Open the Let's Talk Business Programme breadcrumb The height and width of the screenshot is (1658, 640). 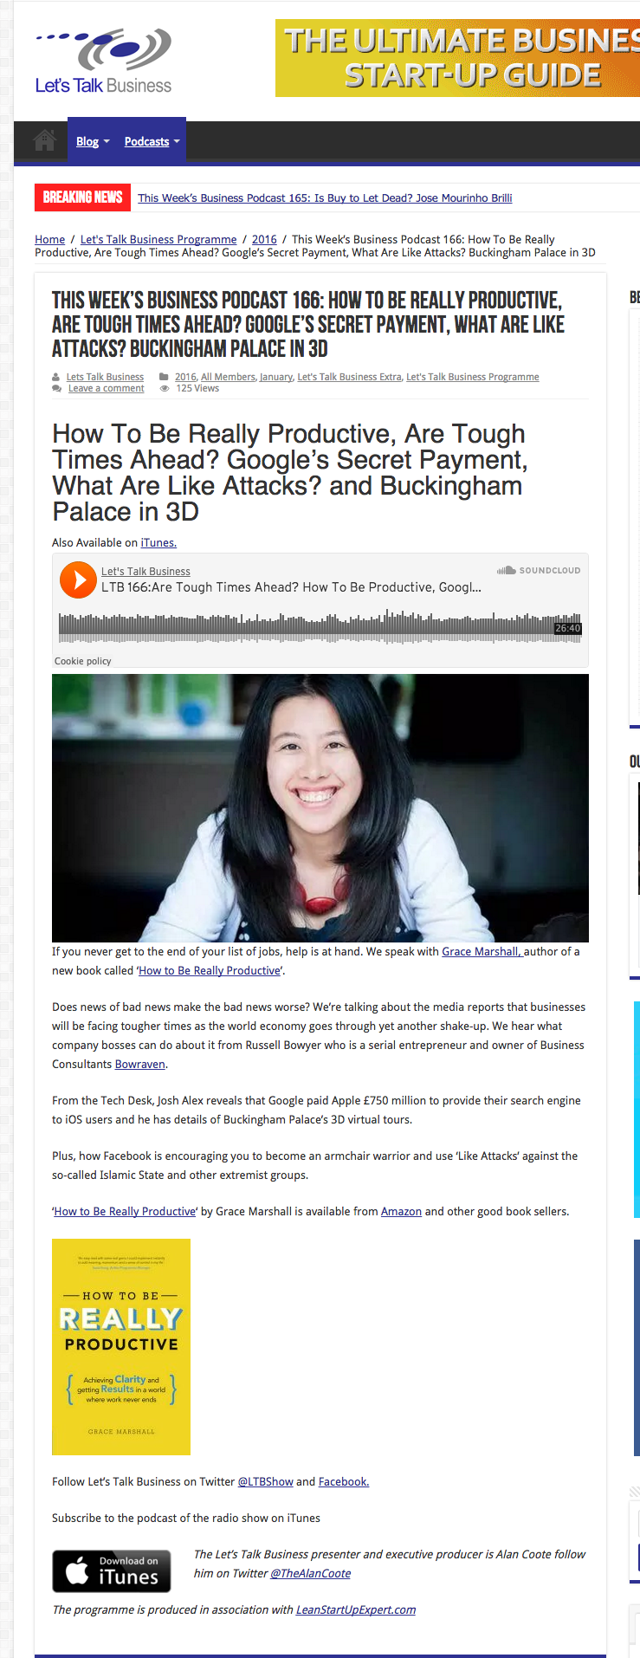click(x=158, y=239)
